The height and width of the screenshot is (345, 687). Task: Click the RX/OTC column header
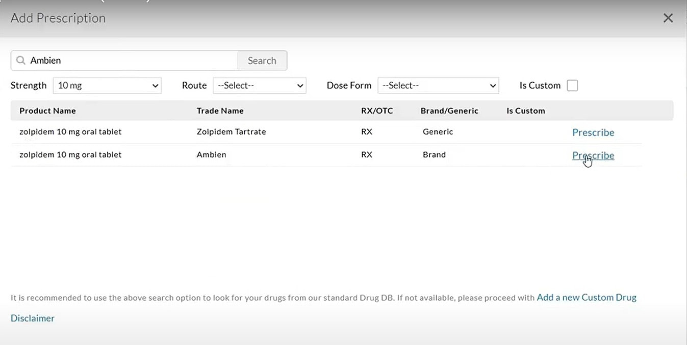click(377, 111)
